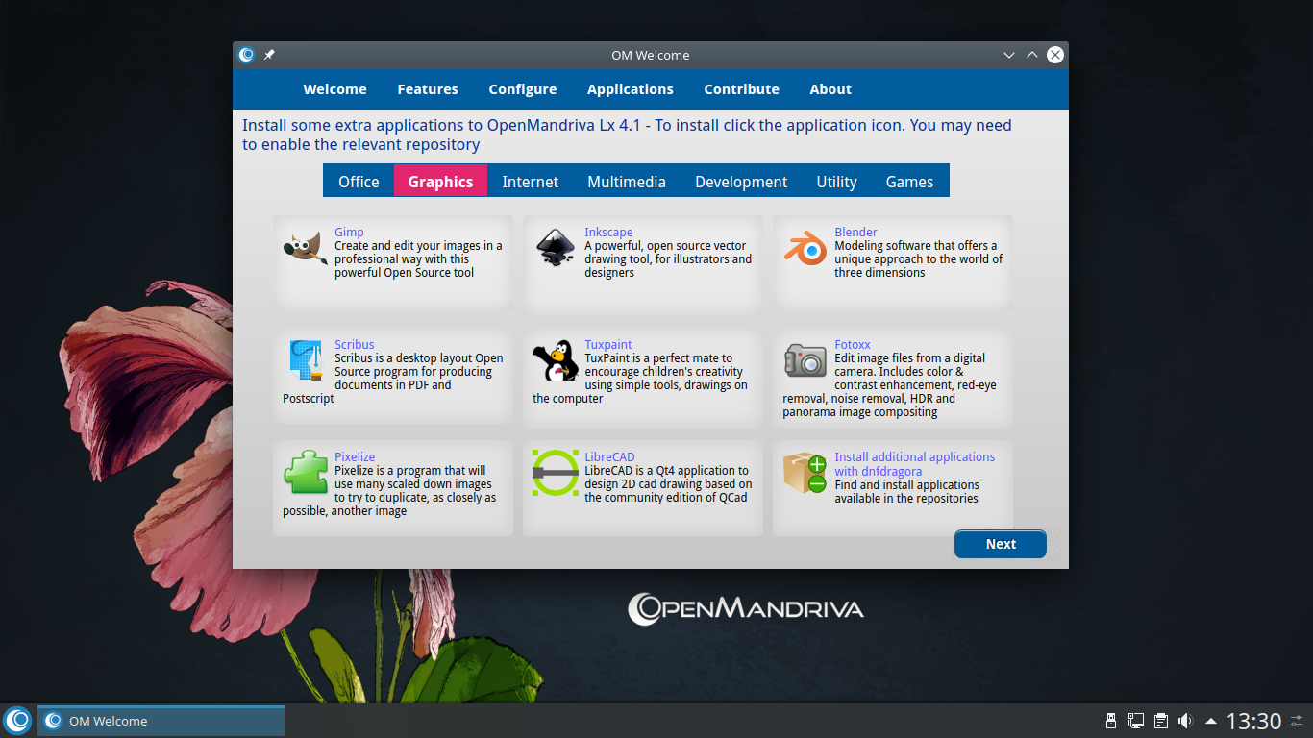Click the Scribus title link
Image resolution: width=1313 pixels, height=738 pixels.
[x=355, y=345]
